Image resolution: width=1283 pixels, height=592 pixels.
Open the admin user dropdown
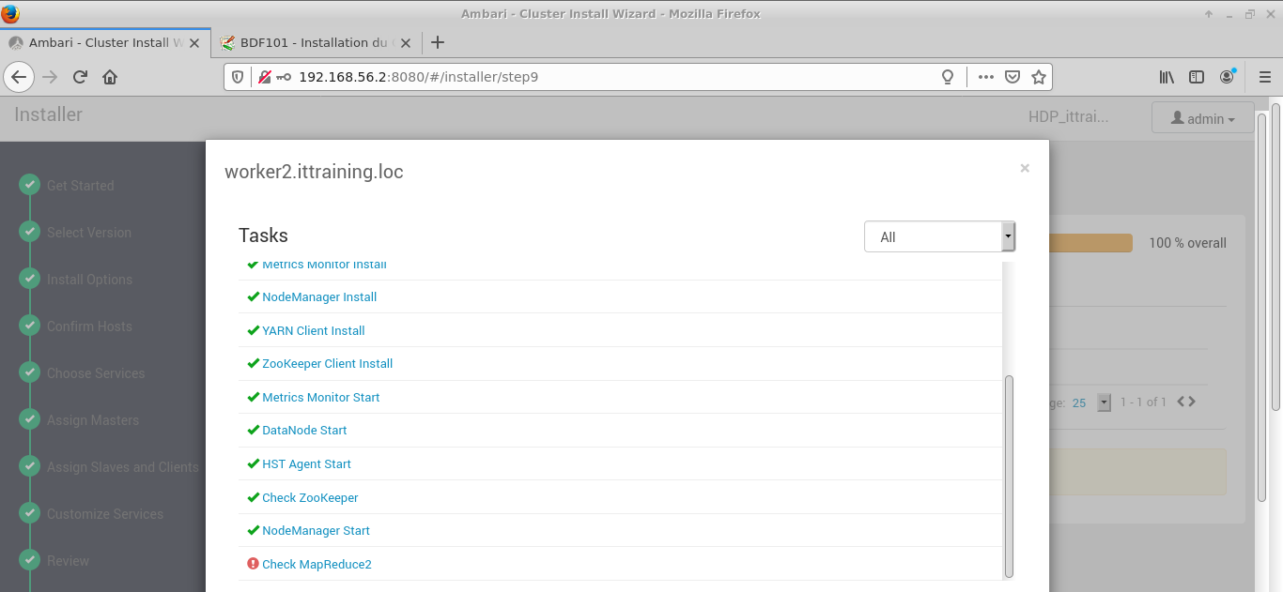pos(1202,119)
